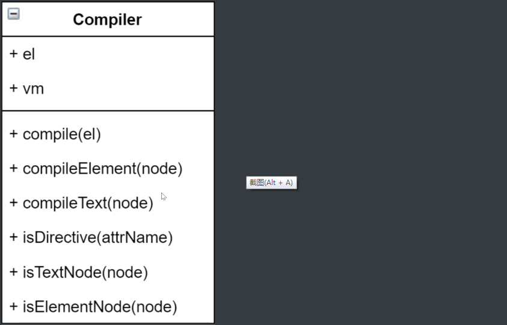Select the isElementNode(node) method text
This screenshot has height=325, width=507.
(x=100, y=308)
